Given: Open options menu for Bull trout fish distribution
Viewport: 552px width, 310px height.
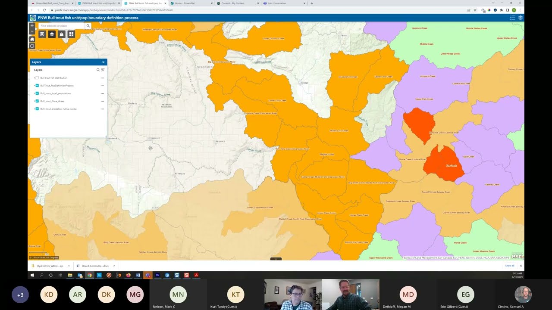Looking at the screenshot, I should (x=102, y=78).
